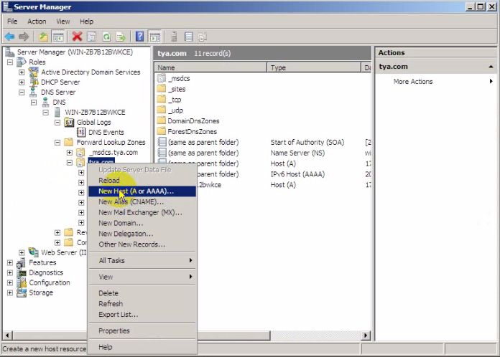Expand the Features node

10,262
